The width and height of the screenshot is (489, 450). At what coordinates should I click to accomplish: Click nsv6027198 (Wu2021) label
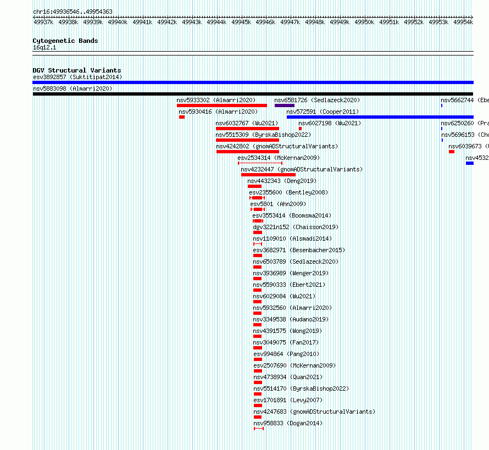(330, 123)
